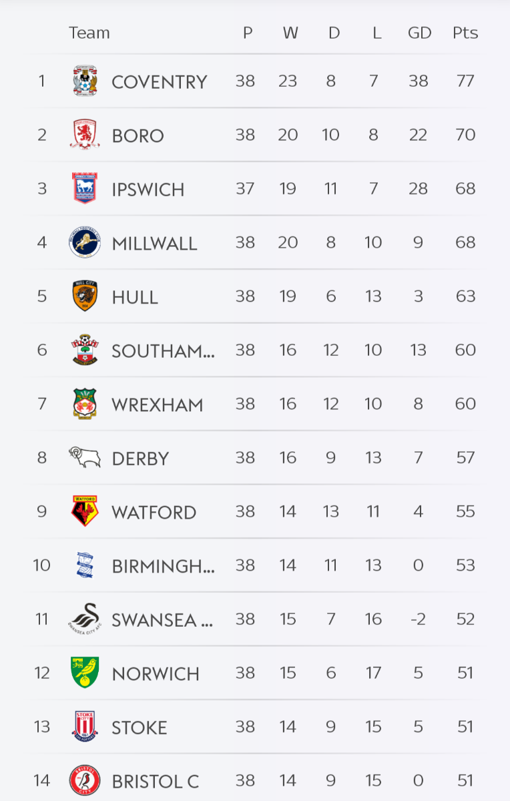510x801 pixels.
Task: Tap Ipswich's points total of 68
Action: 465,189
